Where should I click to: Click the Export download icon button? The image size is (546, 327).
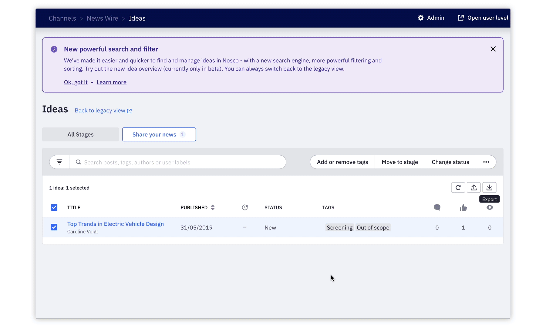489,187
